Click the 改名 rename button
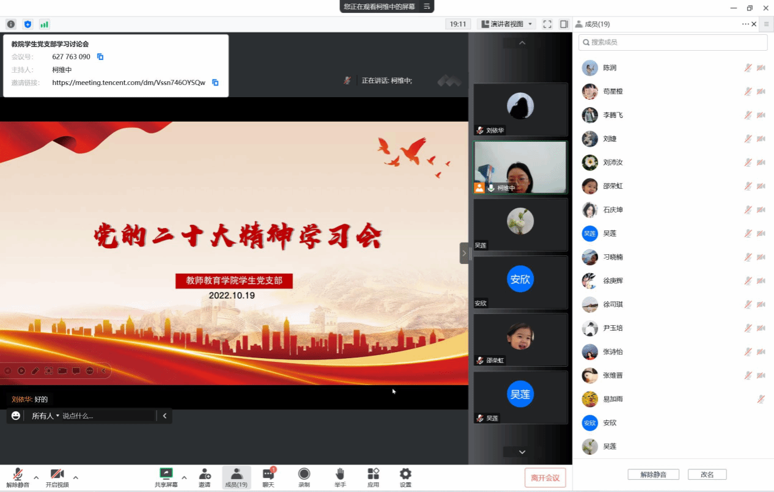774x492 pixels. point(707,474)
